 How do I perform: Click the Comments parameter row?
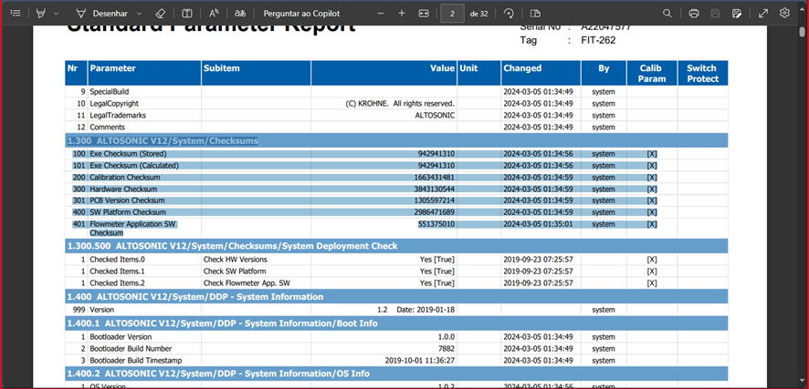point(396,128)
